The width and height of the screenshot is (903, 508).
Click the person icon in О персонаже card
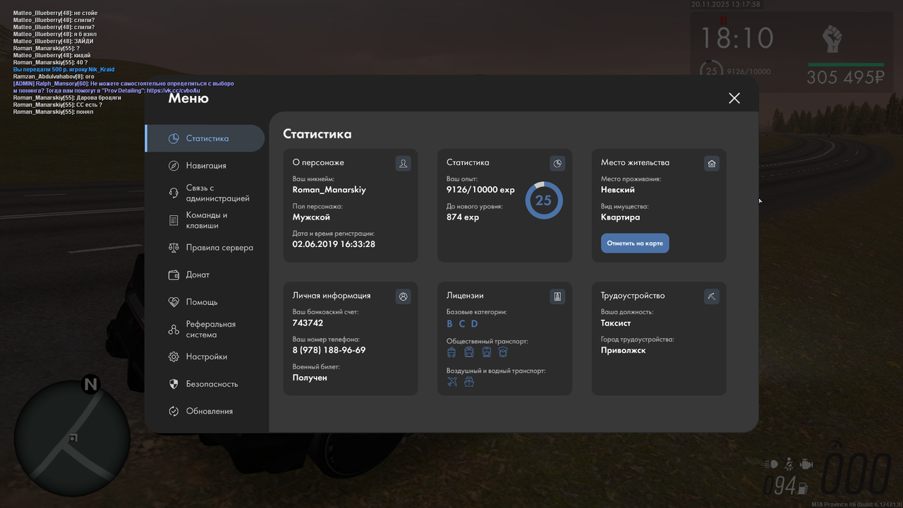pos(403,164)
